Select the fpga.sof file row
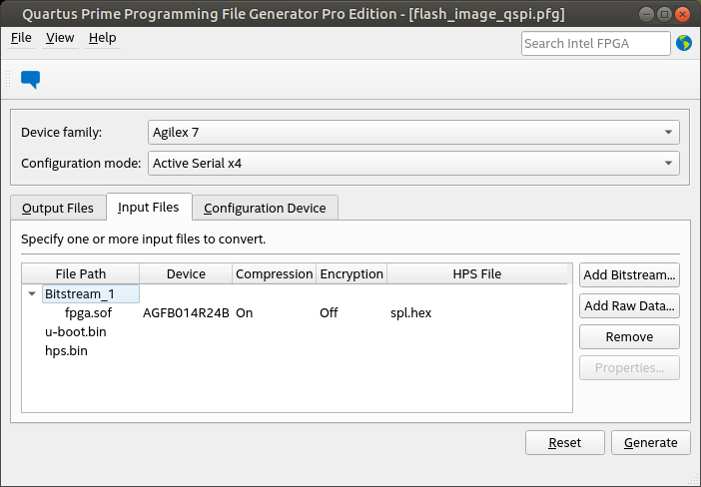The width and height of the screenshot is (701, 487). 88,312
